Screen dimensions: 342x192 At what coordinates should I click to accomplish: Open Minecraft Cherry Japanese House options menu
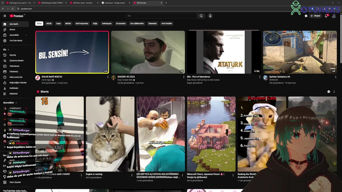click(x=233, y=175)
